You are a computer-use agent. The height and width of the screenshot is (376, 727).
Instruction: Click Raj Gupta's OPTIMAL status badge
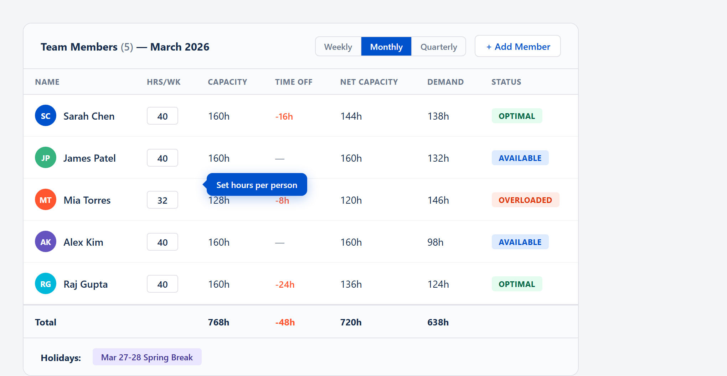coord(517,284)
